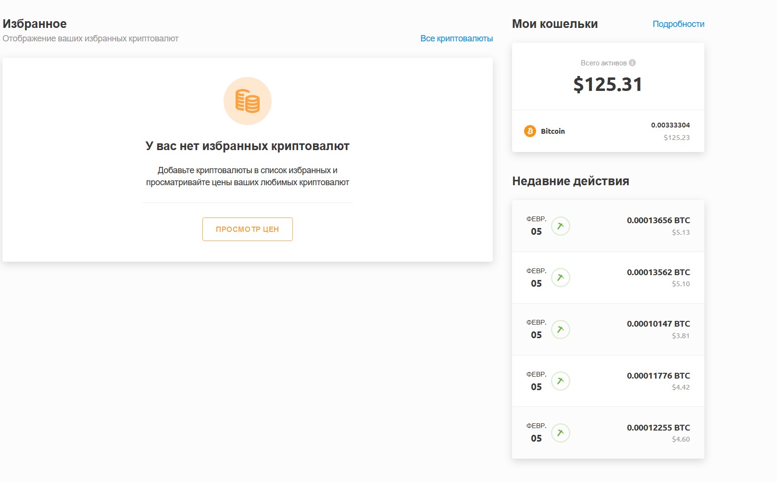Click the Bitcoin logo icon in wallets
The image size is (777, 482).
pos(530,131)
